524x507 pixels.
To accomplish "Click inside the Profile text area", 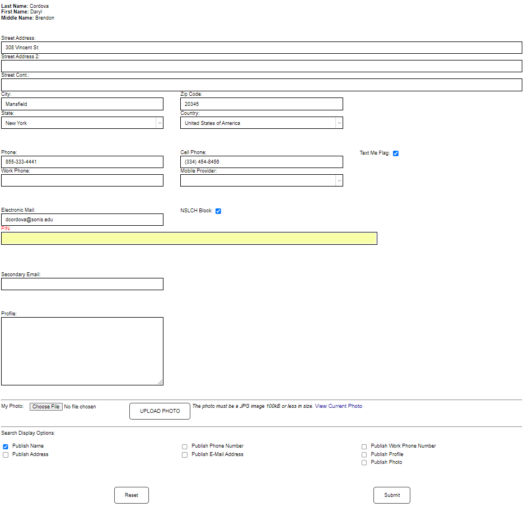I will point(82,351).
